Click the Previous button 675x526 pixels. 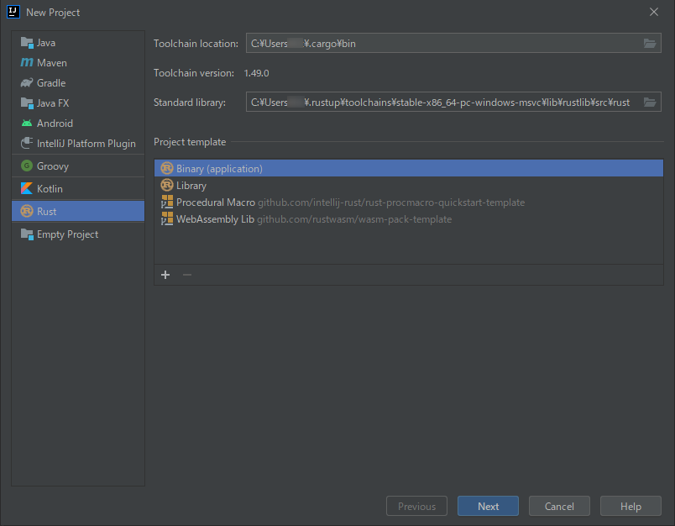416,506
